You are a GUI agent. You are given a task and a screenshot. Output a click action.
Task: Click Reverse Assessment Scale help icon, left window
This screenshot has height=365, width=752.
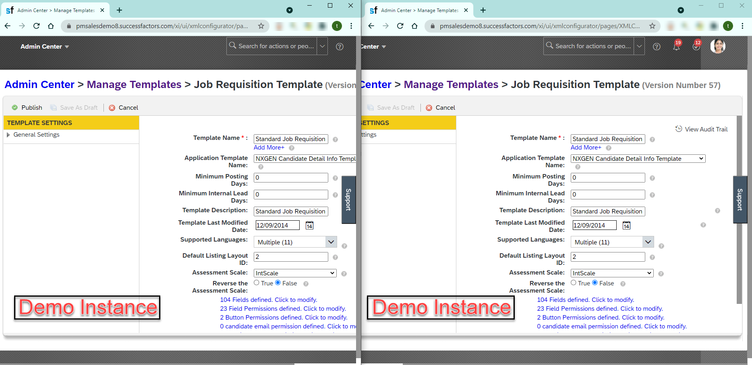coord(306,284)
